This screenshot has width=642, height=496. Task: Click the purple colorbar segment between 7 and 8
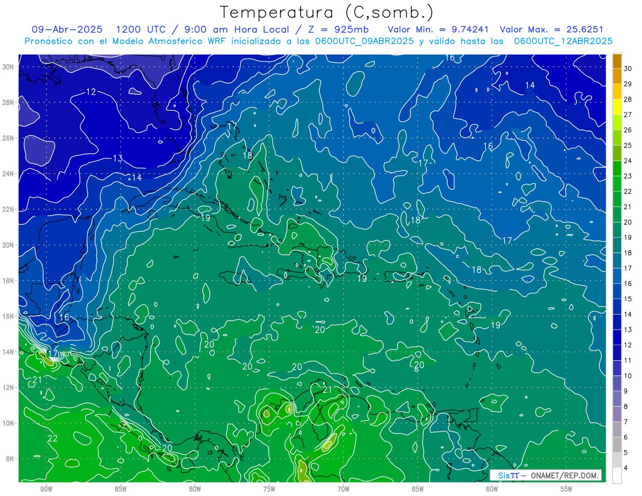click(x=617, y=414)
